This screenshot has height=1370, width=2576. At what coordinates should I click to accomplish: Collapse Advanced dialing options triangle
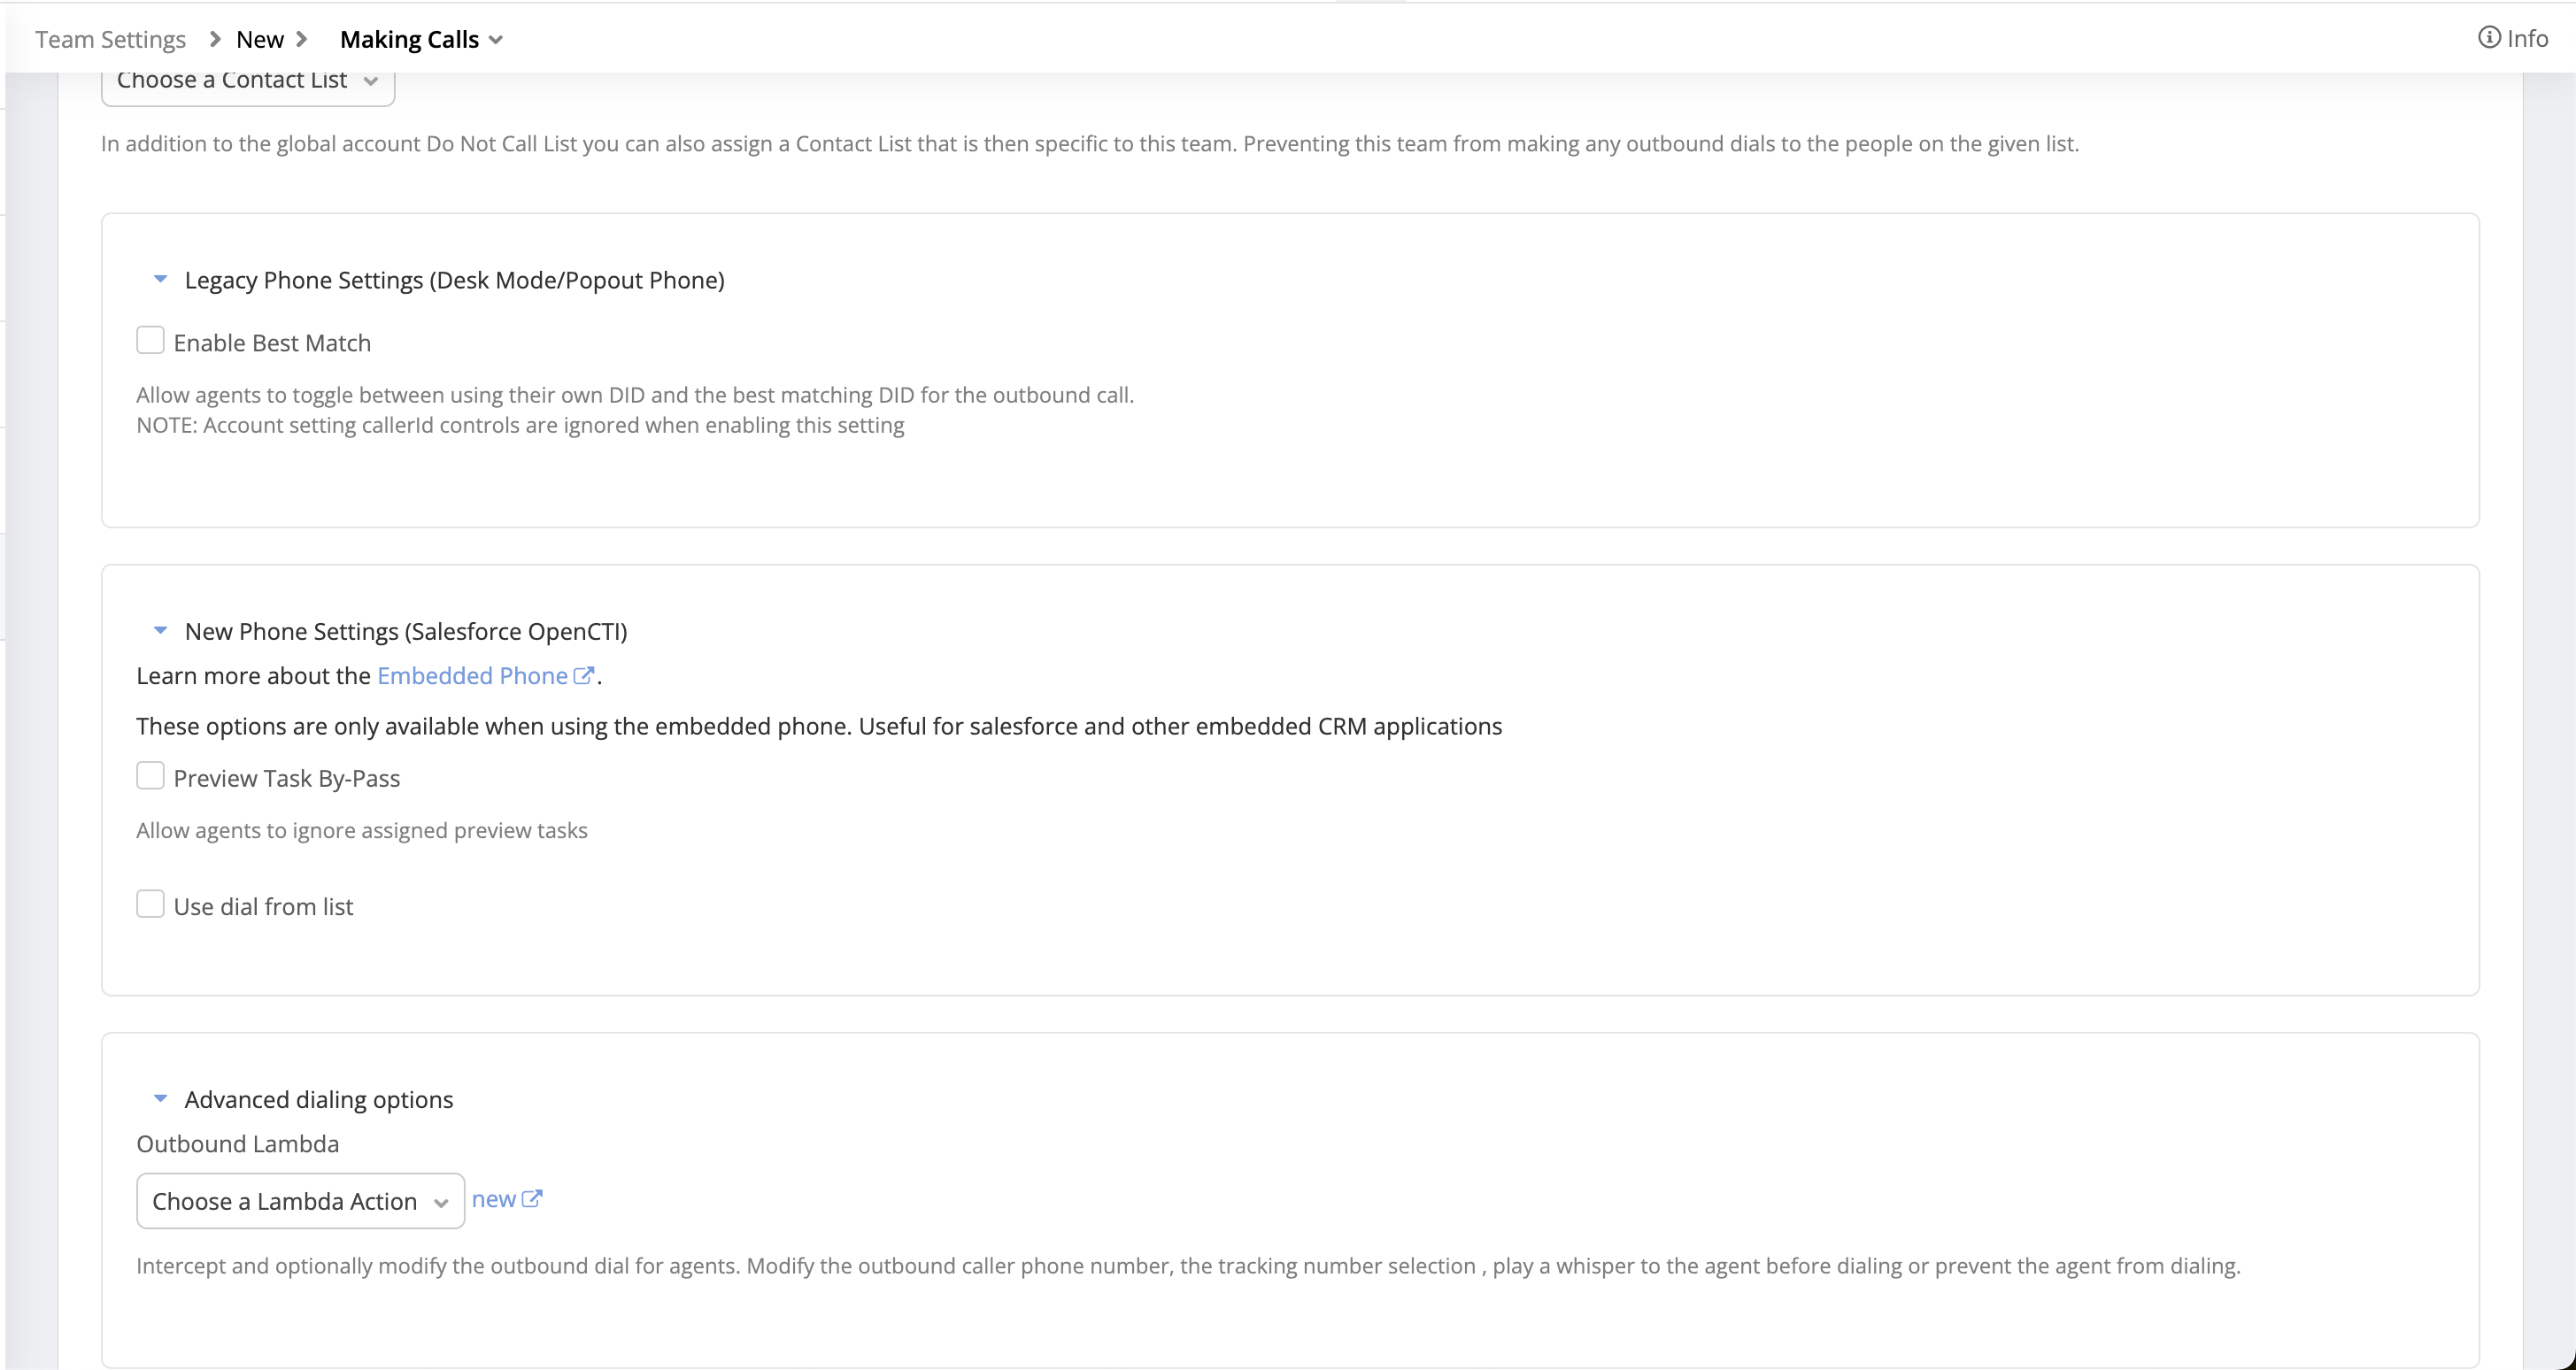coord(160,1099)
